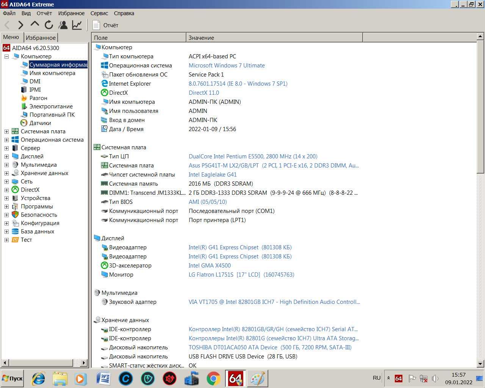Open Intel Eaglelake G41 chipset link

click(213, 175)
